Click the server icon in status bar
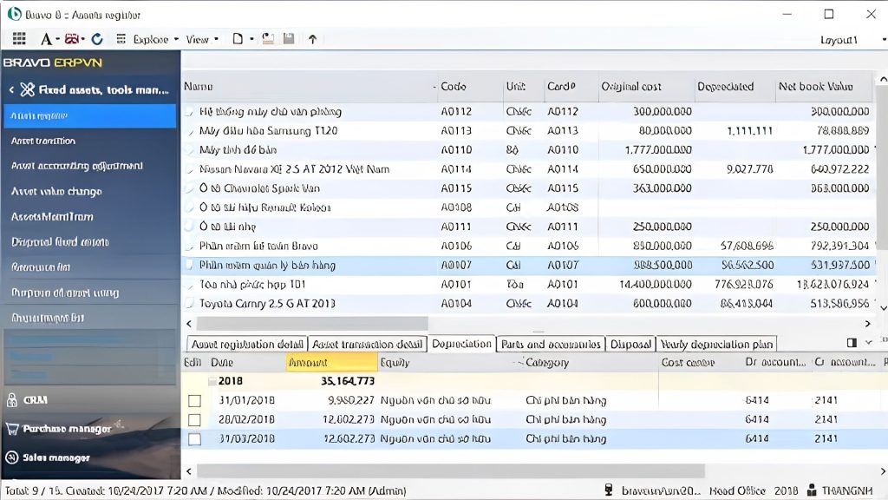 [608, 490]
